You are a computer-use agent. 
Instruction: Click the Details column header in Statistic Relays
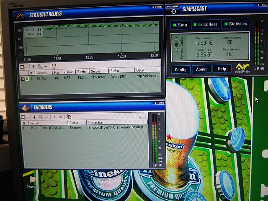(x=147, y=70)
